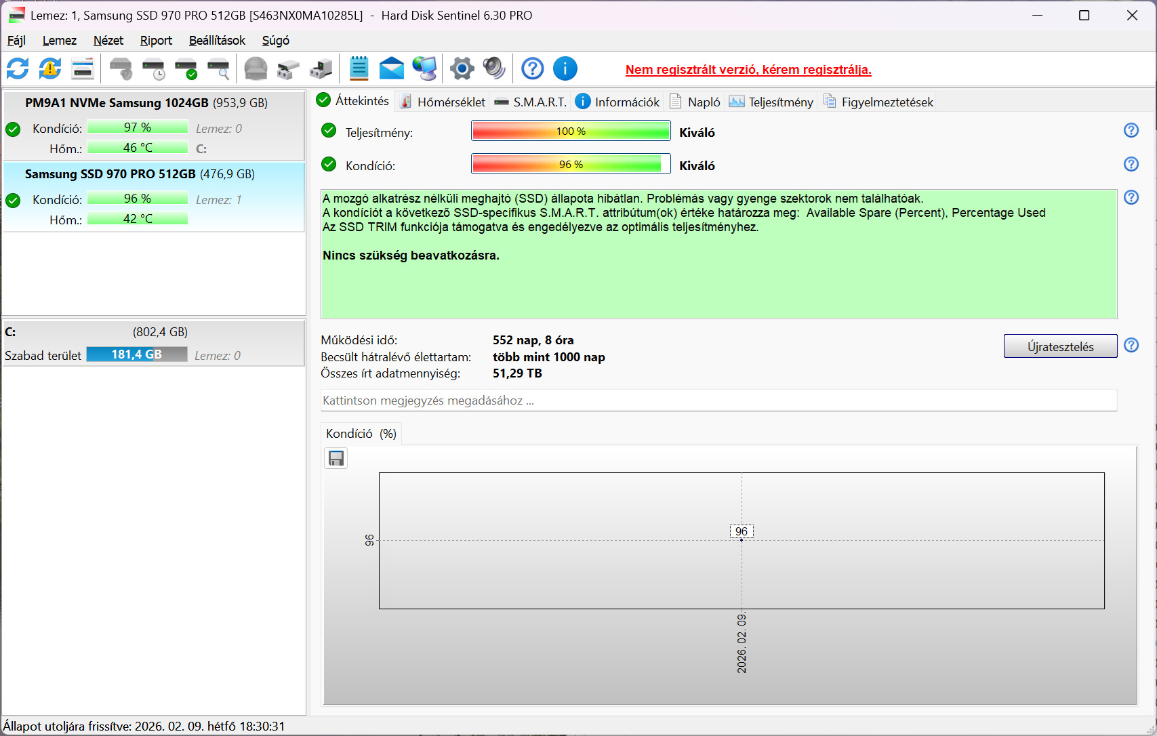Viewport: 1157px width, 736px height.
Task: Click the comment field 'Kattintson megjegyzés megadásához'
Action: click(x=718, y=401)
